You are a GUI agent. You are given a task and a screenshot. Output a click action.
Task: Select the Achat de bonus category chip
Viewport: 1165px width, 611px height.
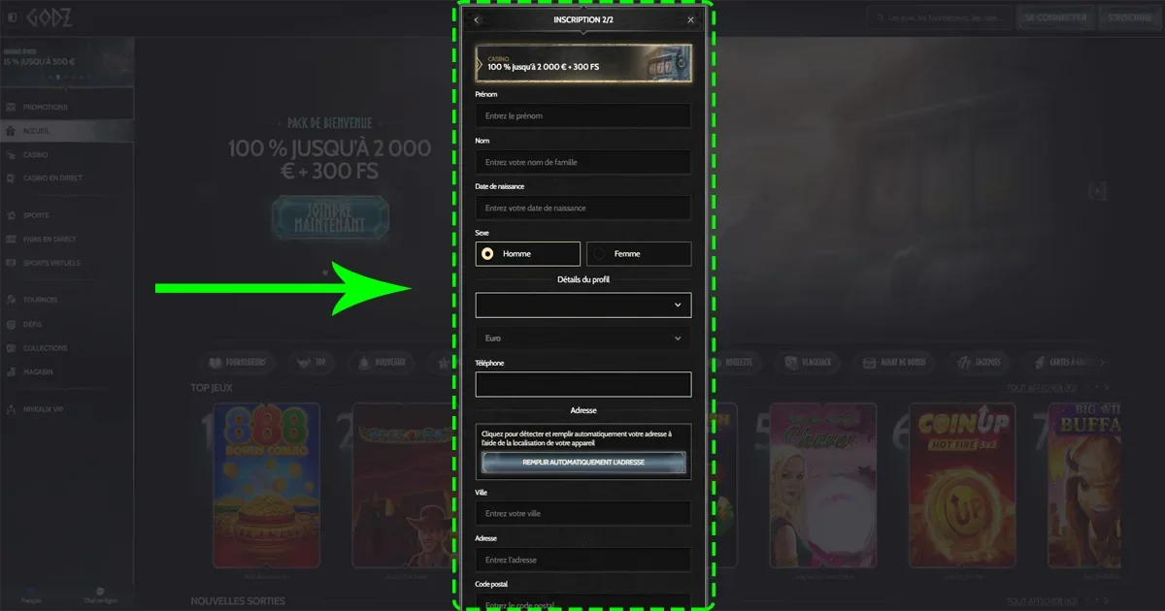tap(894, 362)
